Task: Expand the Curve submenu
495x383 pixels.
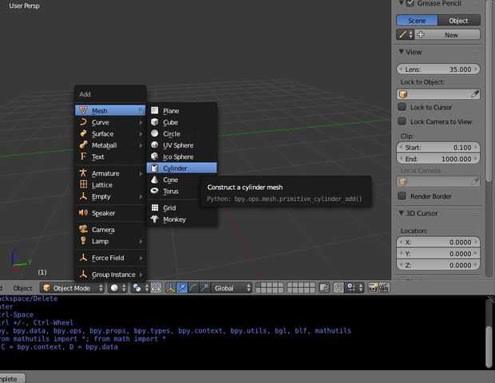Action: (110, 122)
